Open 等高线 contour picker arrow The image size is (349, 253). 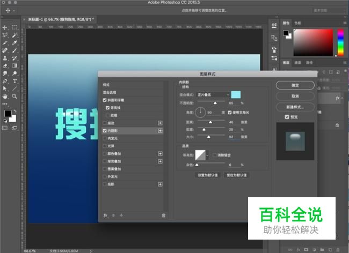(207, 155)
